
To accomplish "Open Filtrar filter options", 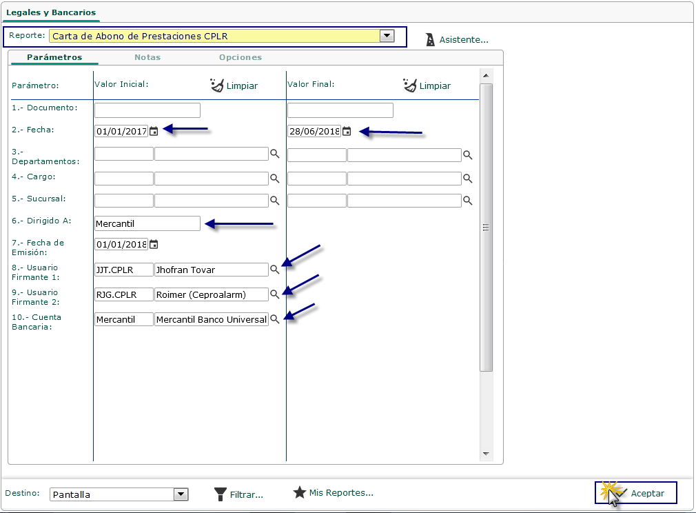I will [x=238, y=494].
